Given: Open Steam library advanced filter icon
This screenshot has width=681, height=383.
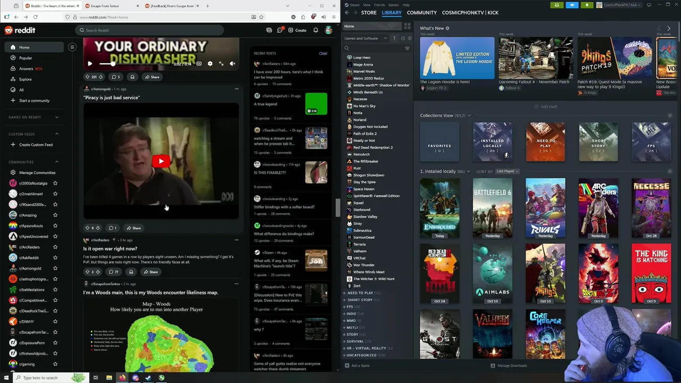Looking at the screenshot, I should (407, 48).
